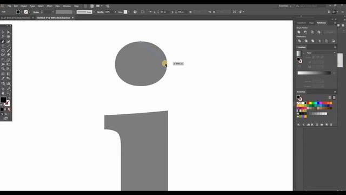The image size is (346, 195).
Task: Open the Effect menu
Action: tap(49, 6)
